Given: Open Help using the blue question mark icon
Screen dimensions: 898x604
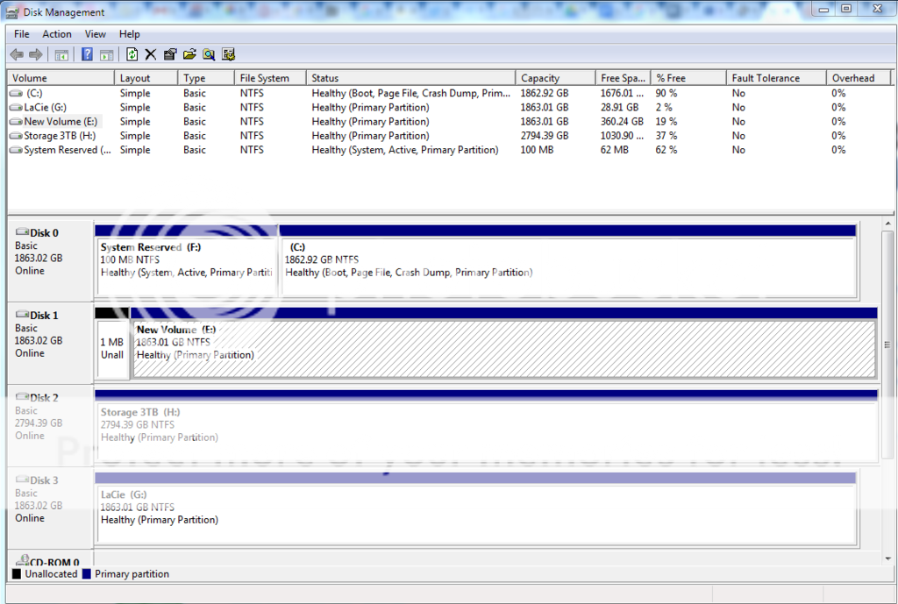Looking at the screenshot, I should [x=85, y=54].
